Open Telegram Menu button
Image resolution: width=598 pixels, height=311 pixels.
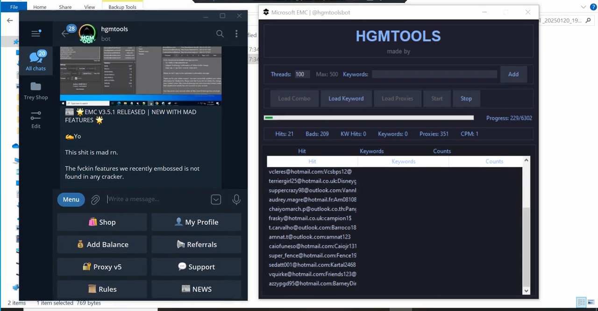(71, 200)
